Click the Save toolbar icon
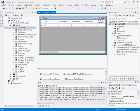The width and height of the screenshot is (140, 111). [20, 8]
